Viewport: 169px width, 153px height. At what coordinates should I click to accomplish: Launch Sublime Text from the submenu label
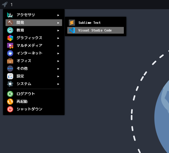tap(89, 23)
